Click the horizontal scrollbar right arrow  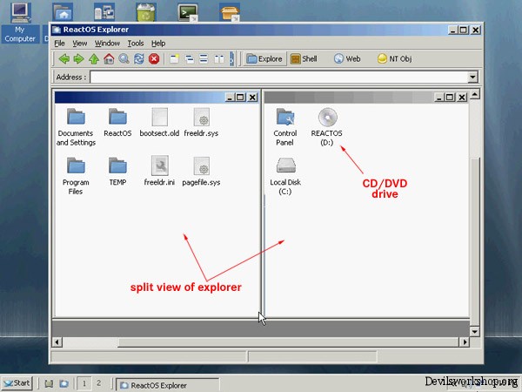tap(465, 342)
